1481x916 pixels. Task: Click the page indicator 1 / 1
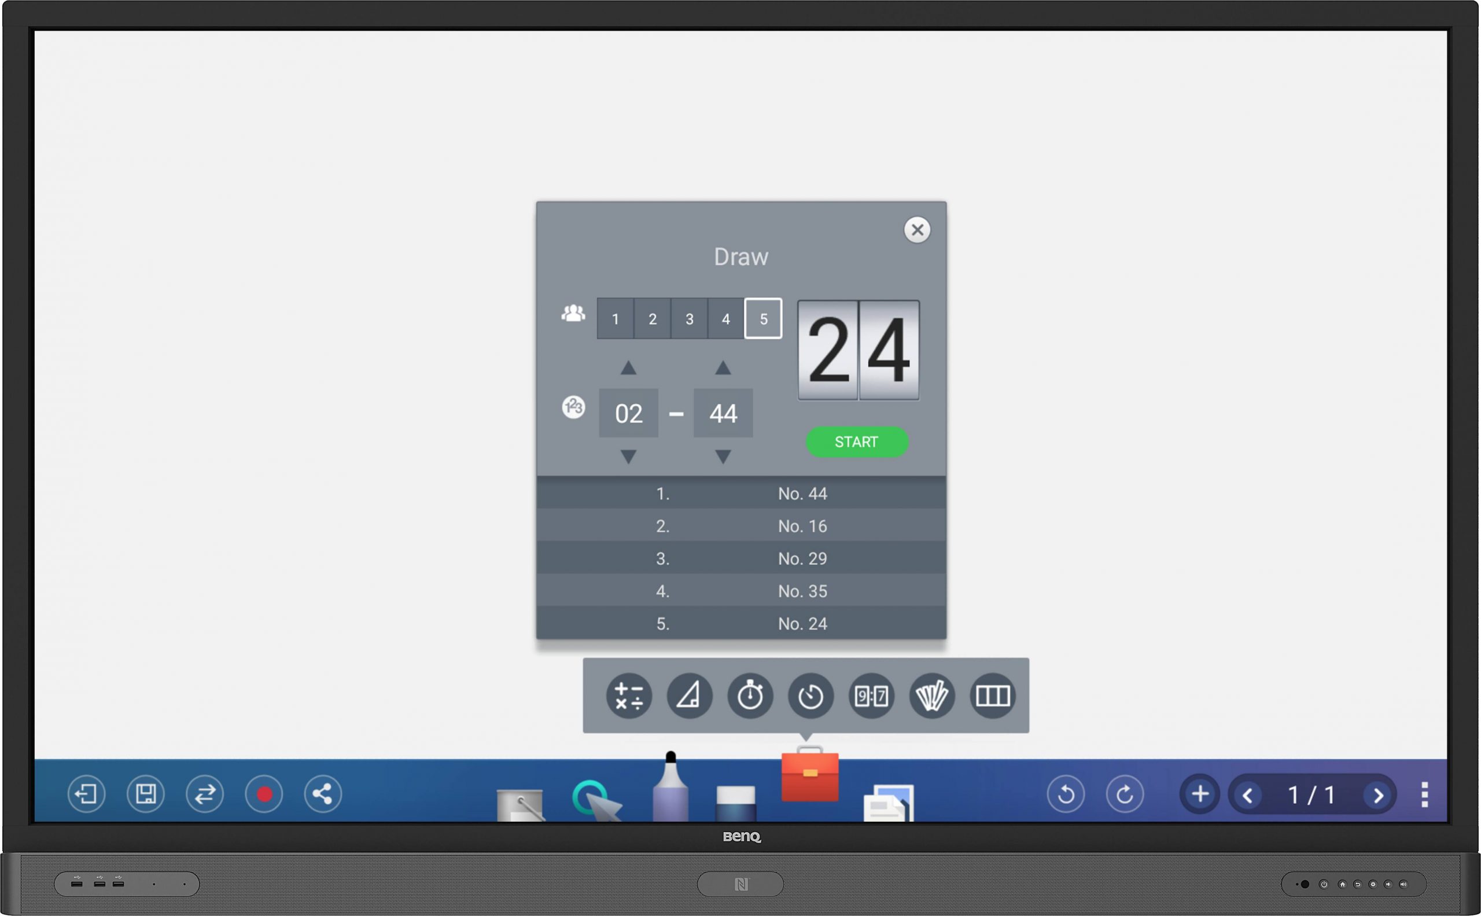1312,795
